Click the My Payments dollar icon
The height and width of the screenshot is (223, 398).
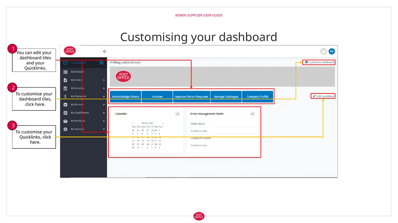(65, 96)
